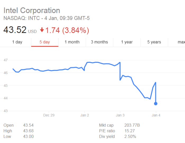Click the P/E ratio value 15.27

(x=129, y=131)
